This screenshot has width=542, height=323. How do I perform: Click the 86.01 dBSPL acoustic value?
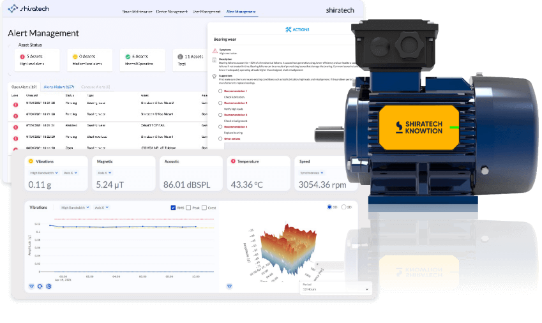(x=186, y=185)
